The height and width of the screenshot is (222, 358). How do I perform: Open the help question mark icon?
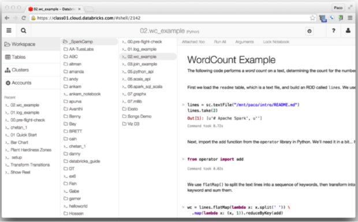[333, 31]
